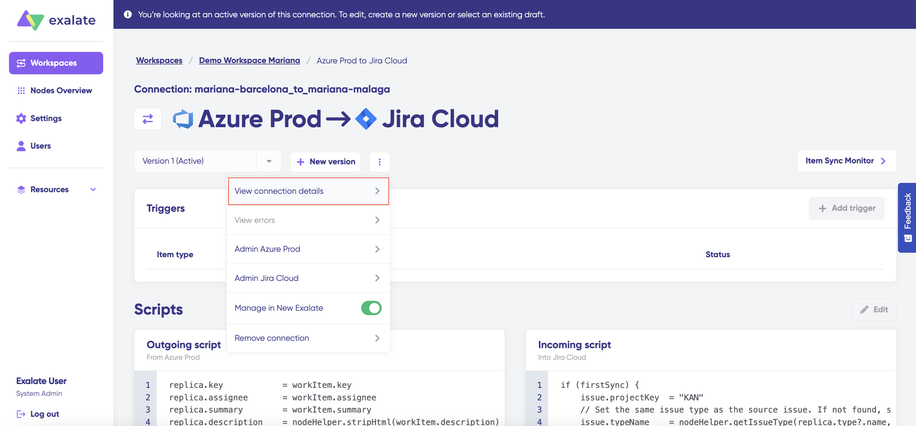This screenshot has height=426, width=916.
Task: Click the Azure DevOps logo icon
Action: [x=183, y=119]
